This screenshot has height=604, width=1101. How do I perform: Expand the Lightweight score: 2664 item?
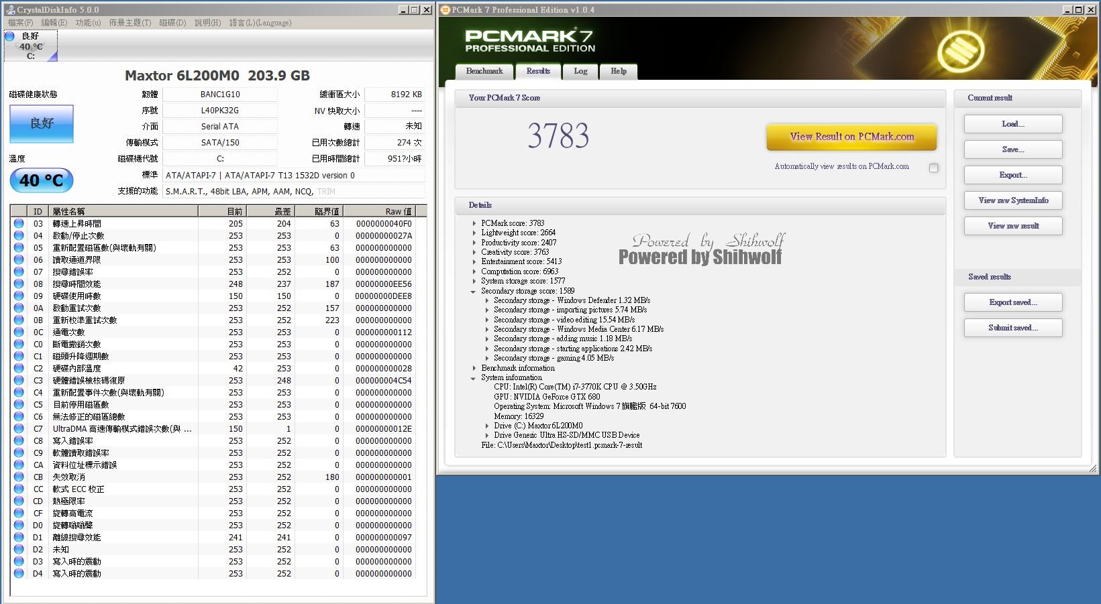(474, 233)
